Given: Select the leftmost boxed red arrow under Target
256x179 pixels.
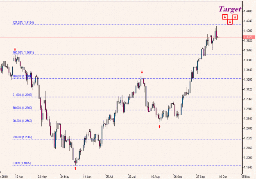Looking at the screenshot, I should (x=225, y=17).
